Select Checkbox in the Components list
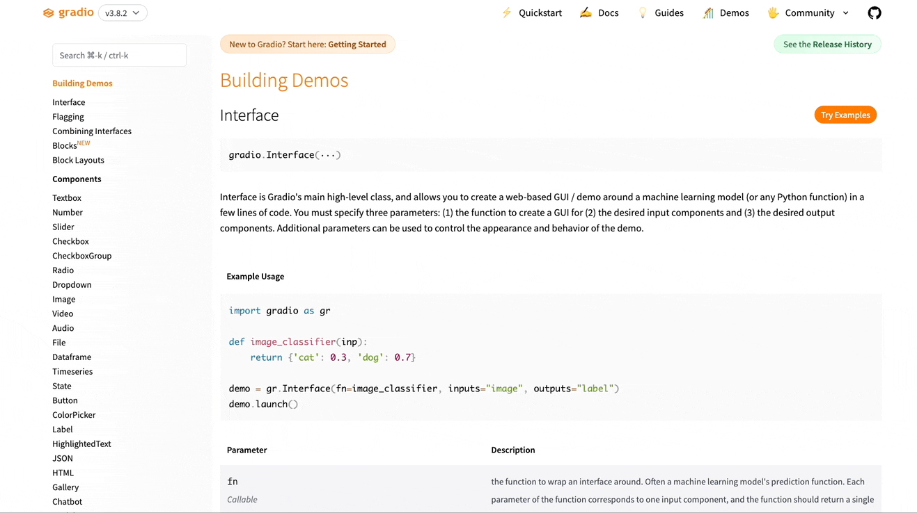 point(70,241)
